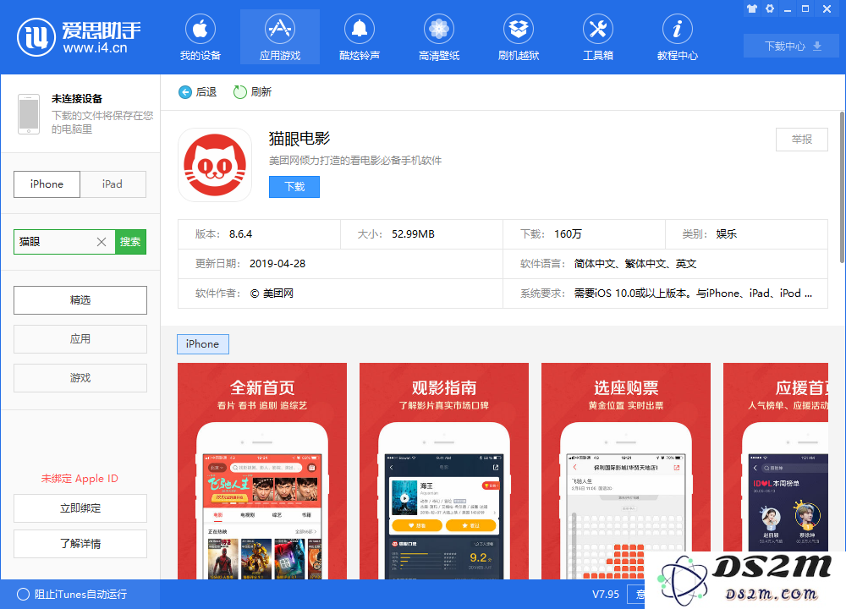This screenshot has width=846, height=609.
Task: Open the 应用 apps category
Action: click(x=80, y=338)
